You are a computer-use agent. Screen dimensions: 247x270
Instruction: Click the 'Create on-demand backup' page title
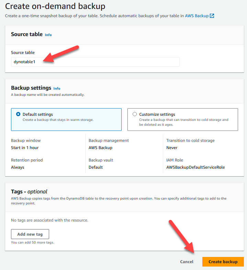[x=55, y=6]
